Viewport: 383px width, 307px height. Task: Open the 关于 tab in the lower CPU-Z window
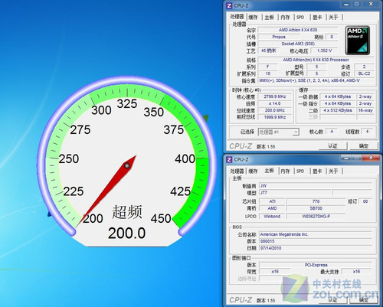333,171
